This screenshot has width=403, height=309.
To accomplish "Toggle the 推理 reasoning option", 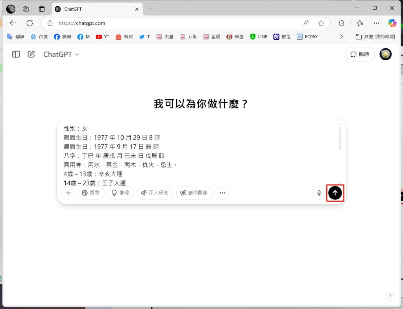I will pos(120,193).
